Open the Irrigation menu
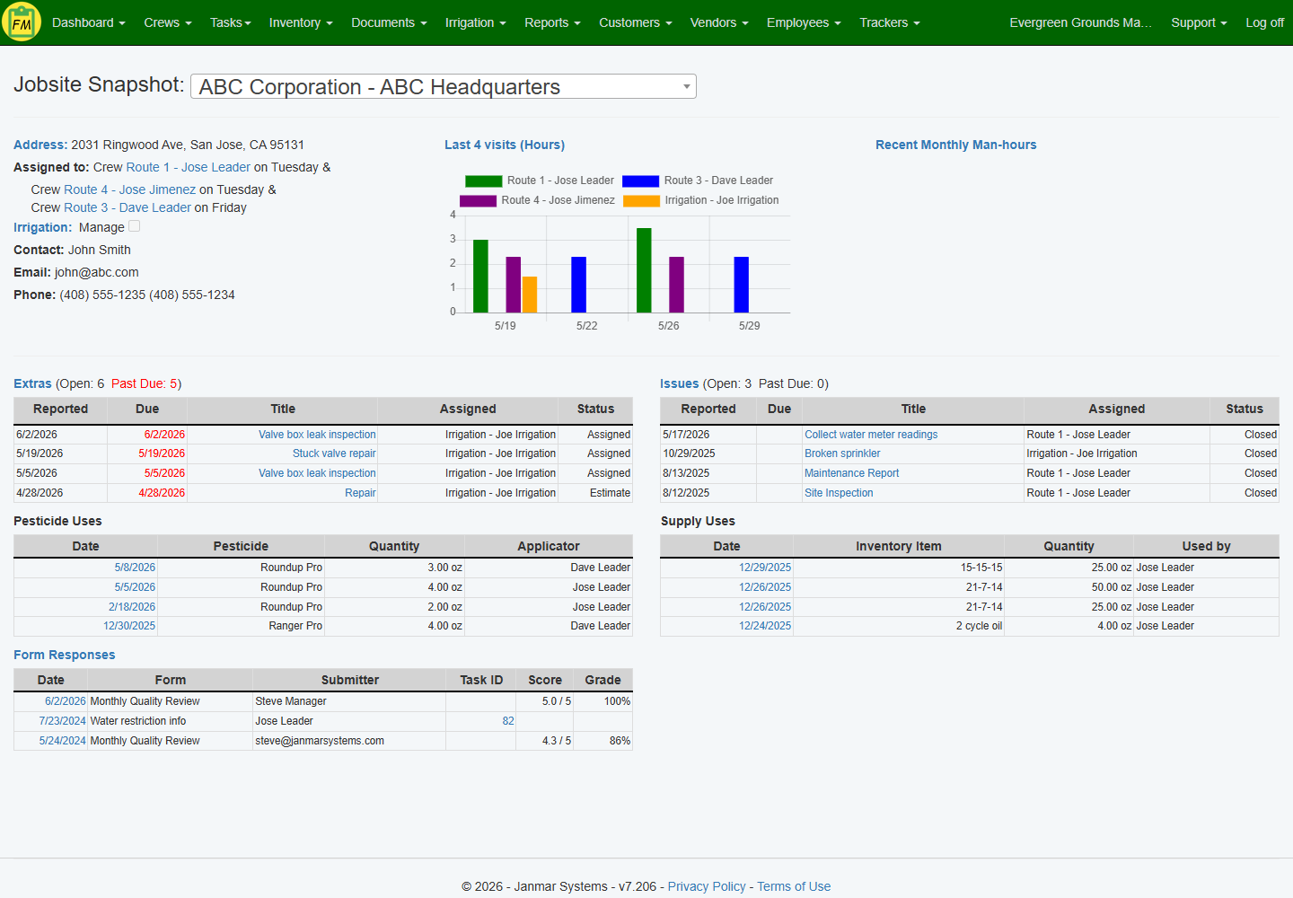Viewport: 1293px width, 898px height. pyautogui.click(x=476, y=22)
